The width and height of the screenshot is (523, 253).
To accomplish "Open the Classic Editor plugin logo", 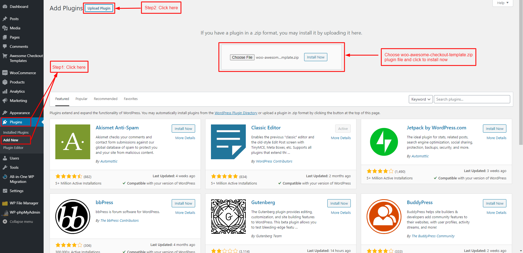I will [x=228, y=142].
